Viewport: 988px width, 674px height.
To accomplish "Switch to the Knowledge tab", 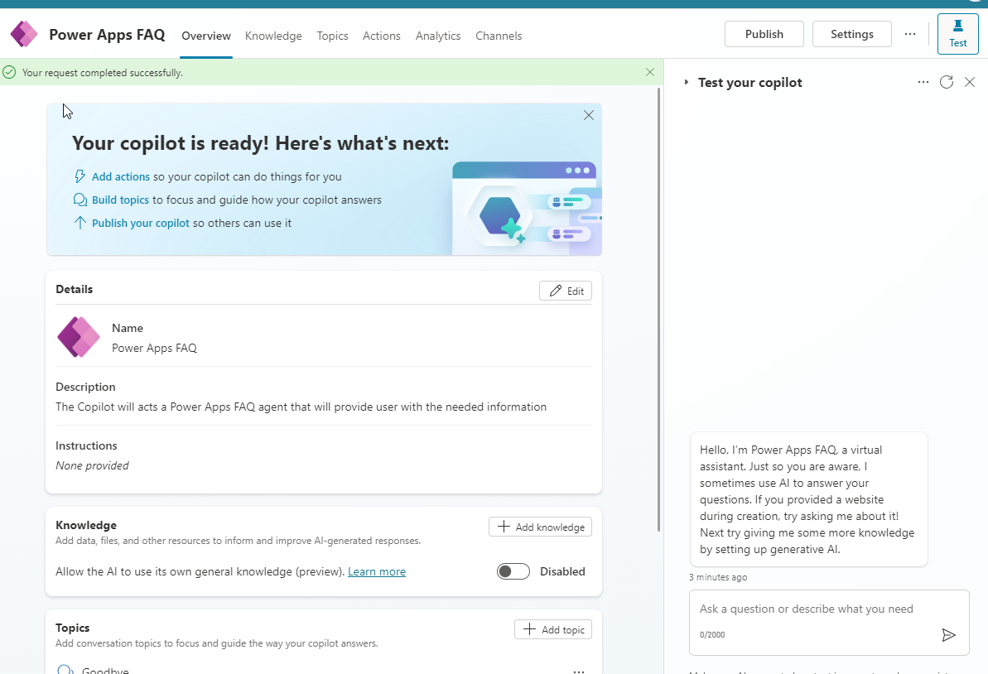I will 273,36.
